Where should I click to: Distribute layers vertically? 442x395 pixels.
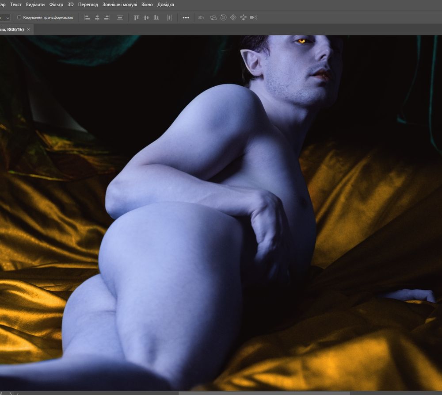pos(120,18)
